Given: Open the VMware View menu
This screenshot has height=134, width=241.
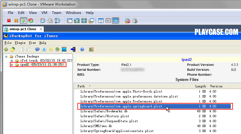Looking at the screenshot, I should [x=33, y=13].
